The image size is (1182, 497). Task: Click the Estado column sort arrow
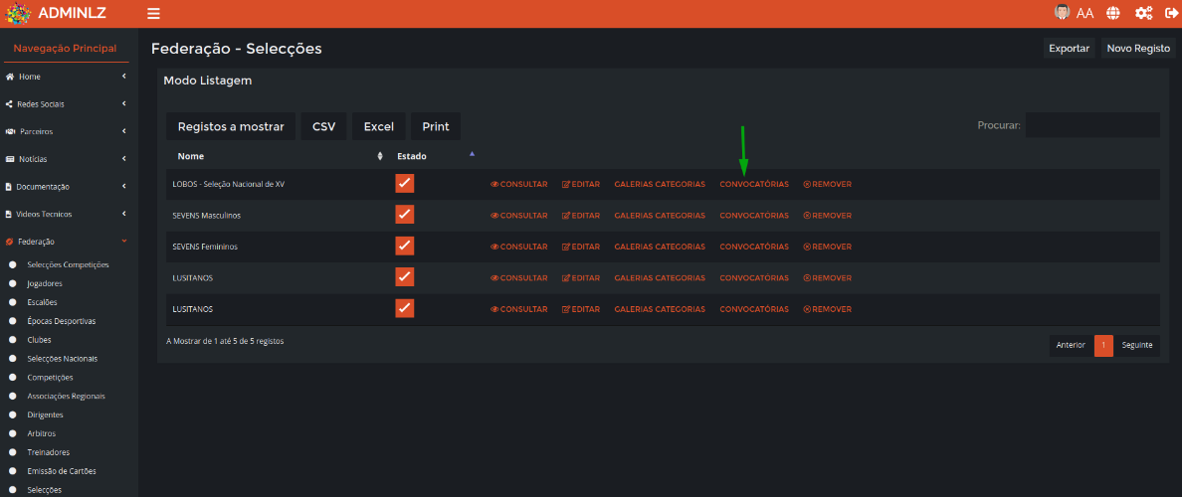tap(472, 154)
